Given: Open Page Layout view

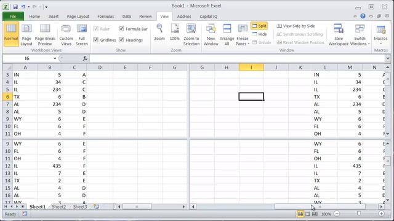Looking at the screenshot, I should pos(26,34).
